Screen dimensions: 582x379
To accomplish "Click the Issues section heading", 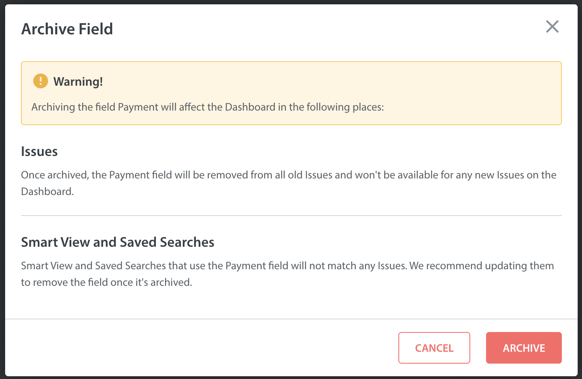I will 39,151.
